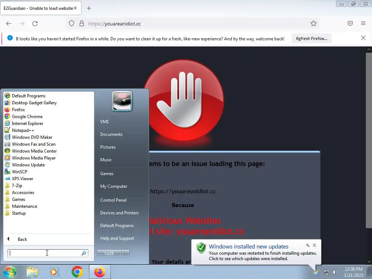Image resolution: width=372 pixels, height=279 pixels.
Task: Open the Save to Pocket icon
Action: click(x=350, y=23)
